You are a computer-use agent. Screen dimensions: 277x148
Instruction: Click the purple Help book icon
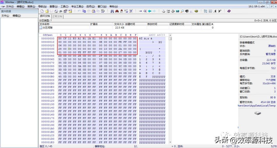point(228,11)
